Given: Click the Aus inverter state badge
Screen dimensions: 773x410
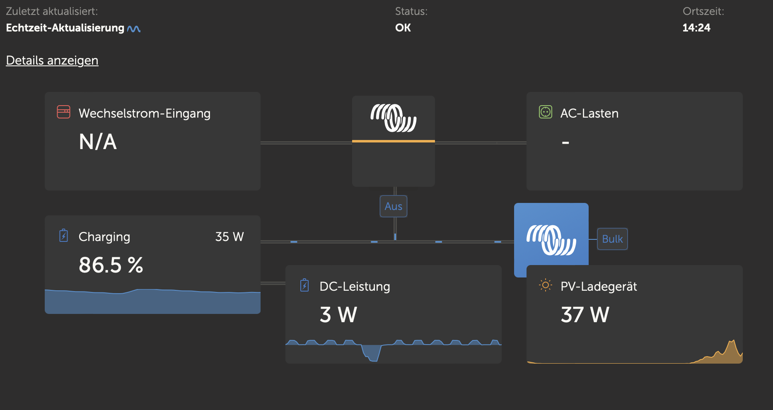Looking at the screenshot, I should coord(393,206).
